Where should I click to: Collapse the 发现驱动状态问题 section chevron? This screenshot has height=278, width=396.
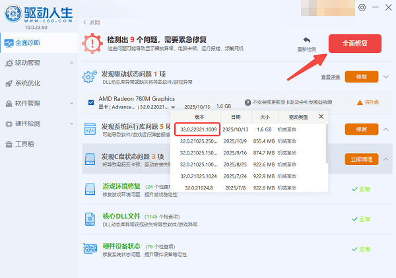tap(385, 77)
